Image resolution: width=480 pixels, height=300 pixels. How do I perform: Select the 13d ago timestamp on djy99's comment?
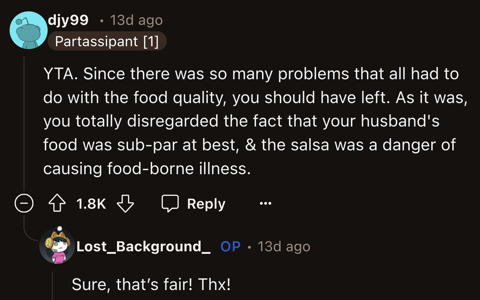pos(135,20)
